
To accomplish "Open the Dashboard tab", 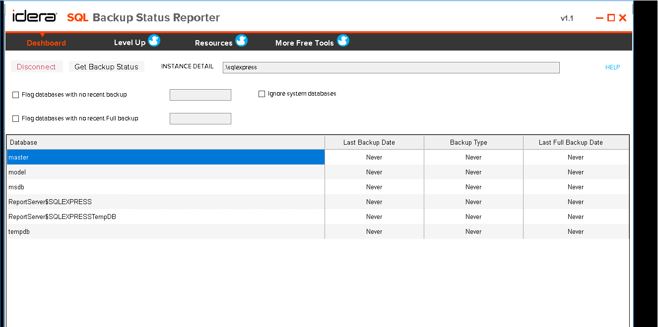I will click(46, 43).
